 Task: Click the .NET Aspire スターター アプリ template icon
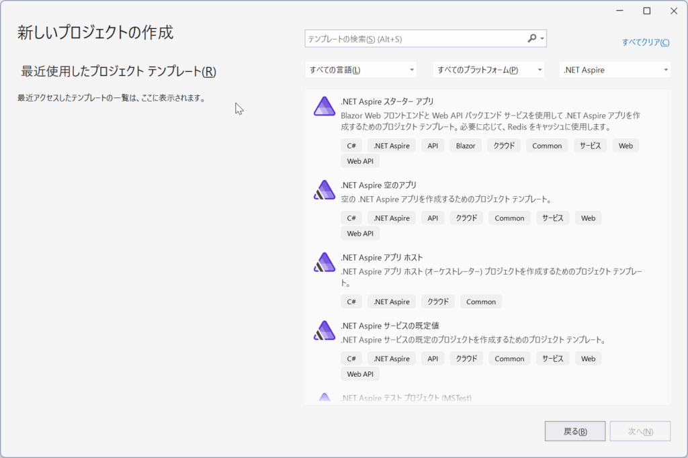pos(325,106)
